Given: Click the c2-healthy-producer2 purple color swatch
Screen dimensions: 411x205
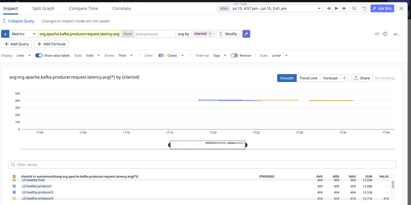Looking at the screenshot, I should click(14, 192).
